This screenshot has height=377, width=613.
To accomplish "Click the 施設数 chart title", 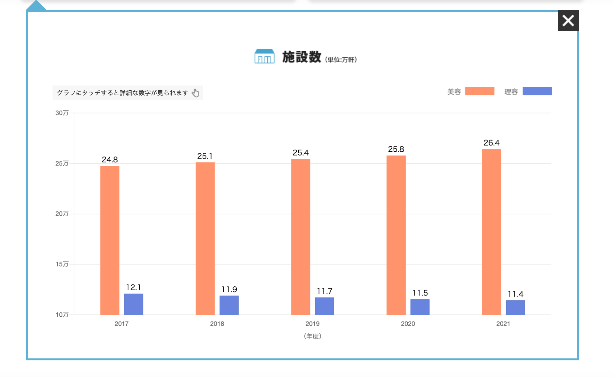I will pyautogui.click(x=302, y=57).
